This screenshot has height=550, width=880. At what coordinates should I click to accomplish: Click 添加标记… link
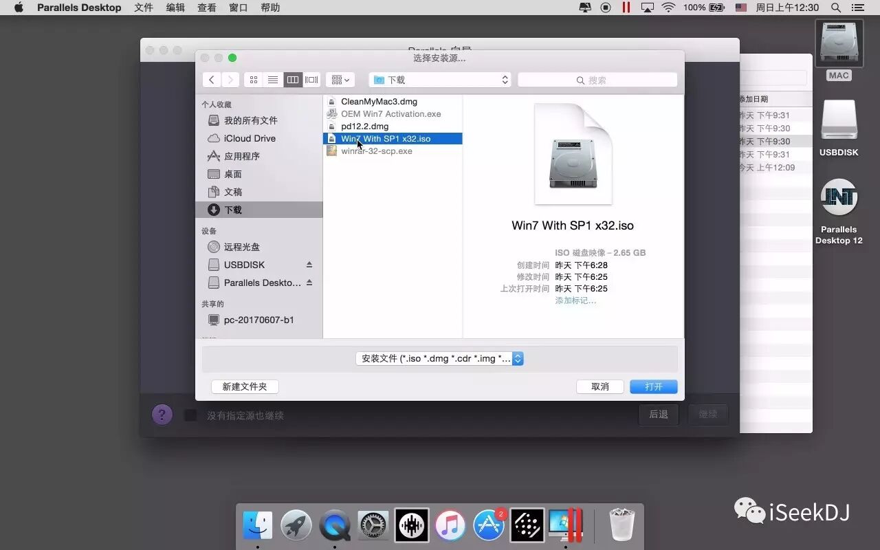pos(575,300)
